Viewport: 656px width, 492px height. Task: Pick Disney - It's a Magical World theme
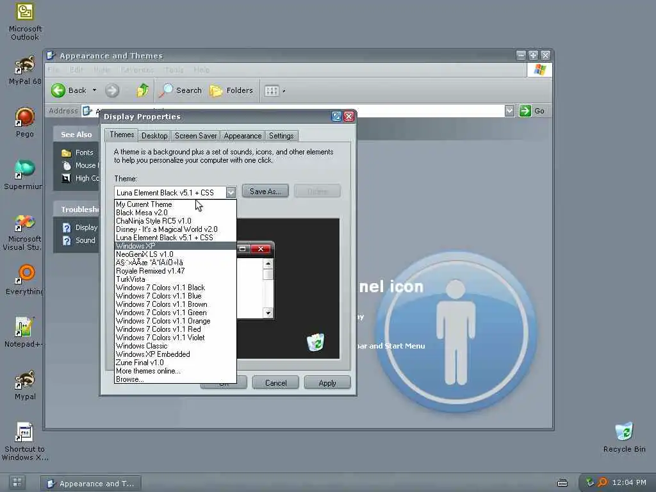176,229
